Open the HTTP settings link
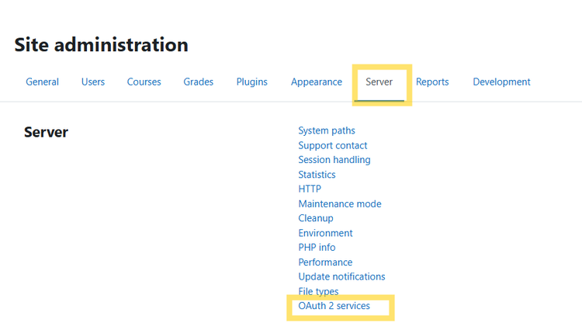Viewport: 582px width, 330px height. (310, 189)
